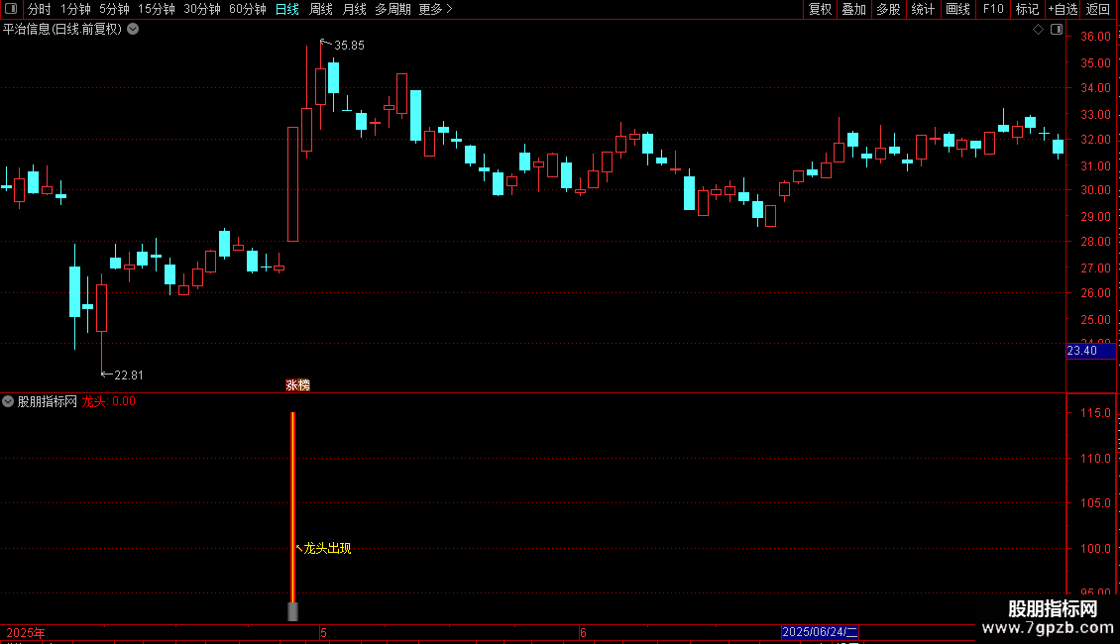This screenshot has width=1120, height=644.
Task: Click the 2025年 axis label
Action: coord(26,632)
